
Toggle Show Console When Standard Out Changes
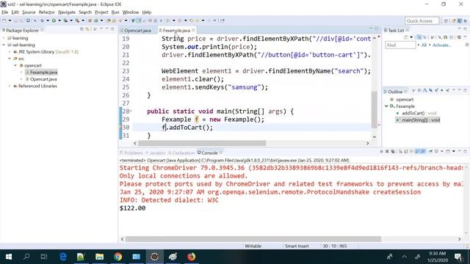click(417, 152)
